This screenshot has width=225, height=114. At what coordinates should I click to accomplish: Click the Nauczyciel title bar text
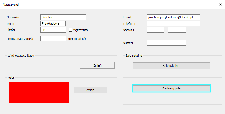click(x=11, y=4)
